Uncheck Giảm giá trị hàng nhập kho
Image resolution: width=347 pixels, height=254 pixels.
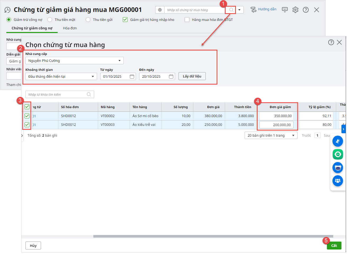(125, 20)
